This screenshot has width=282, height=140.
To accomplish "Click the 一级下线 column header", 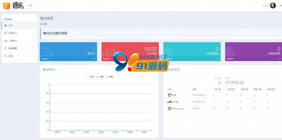I will tap(217, 89).
